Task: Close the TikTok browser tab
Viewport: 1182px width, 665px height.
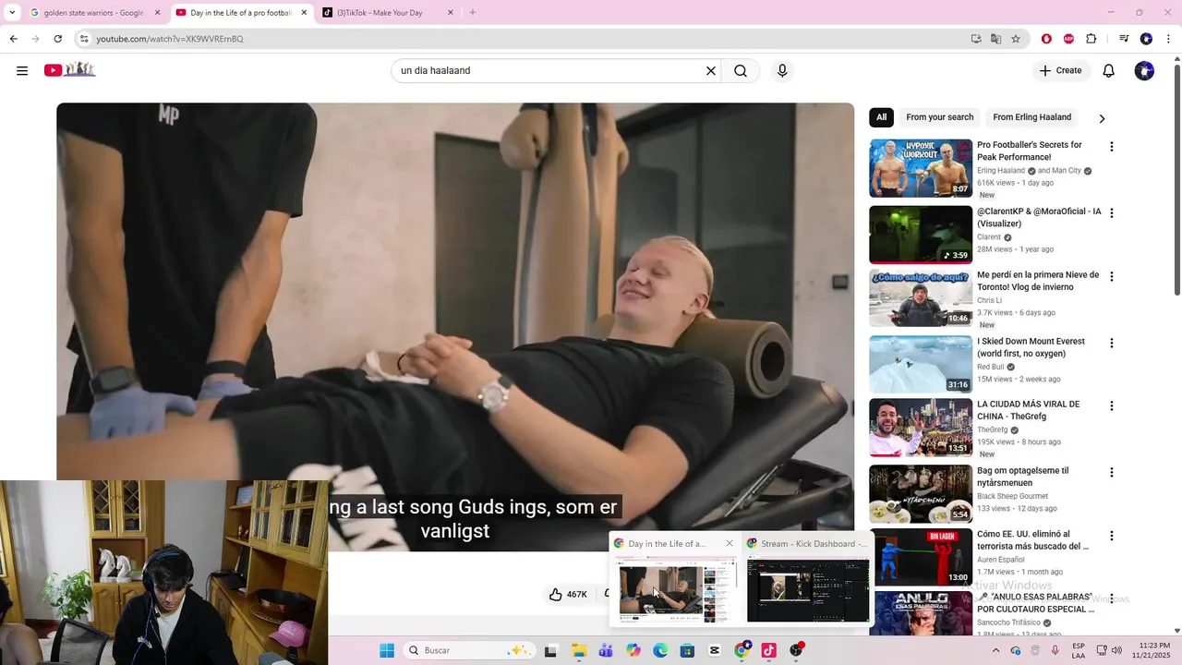Action: (450, 13)
